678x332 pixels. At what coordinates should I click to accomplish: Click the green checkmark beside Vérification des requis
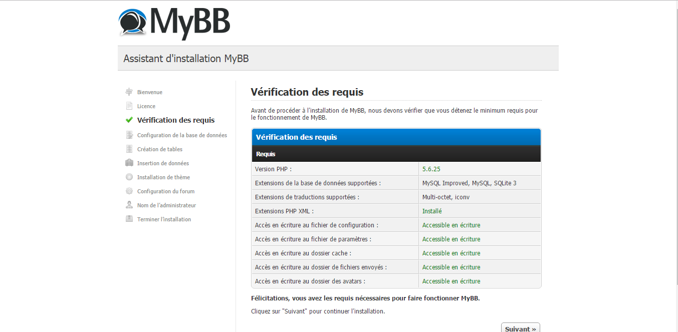(129, 120)
